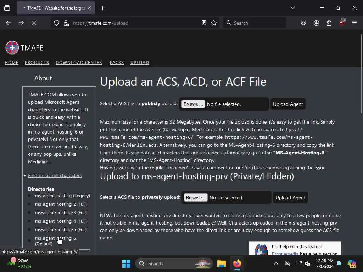Image resolution: width=363 pixels, height=272 pixels.
Task: Show hidden system tray icons
Action: coord(276,263)
